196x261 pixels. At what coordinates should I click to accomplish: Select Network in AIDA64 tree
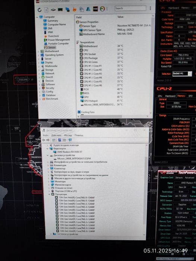(50, 73)
